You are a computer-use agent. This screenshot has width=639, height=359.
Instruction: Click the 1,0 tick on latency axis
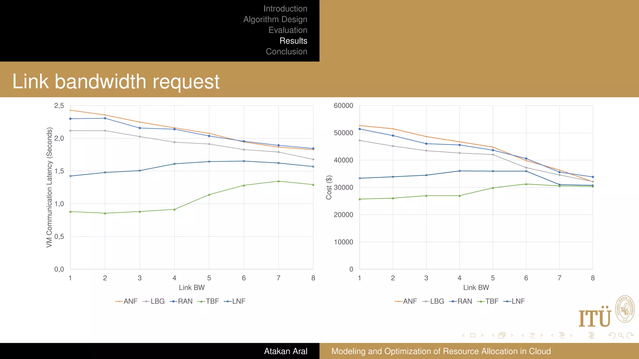(x=59, y=204)
